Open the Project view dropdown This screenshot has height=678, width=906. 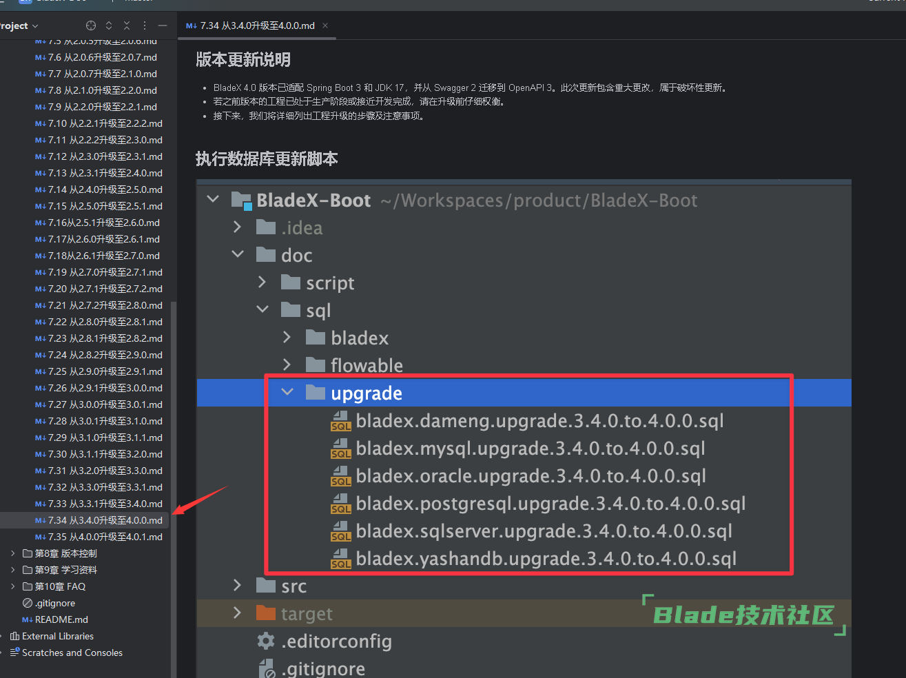pos(19,25)
